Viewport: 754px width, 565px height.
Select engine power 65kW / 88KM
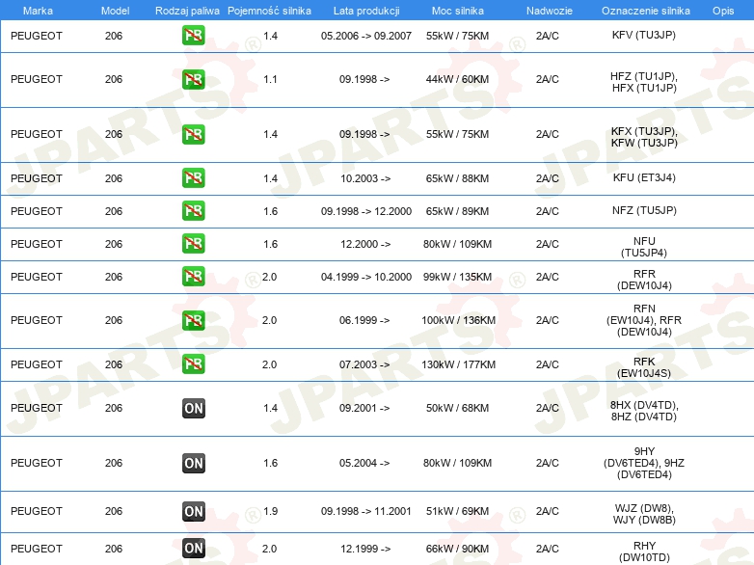pos(457,178)
